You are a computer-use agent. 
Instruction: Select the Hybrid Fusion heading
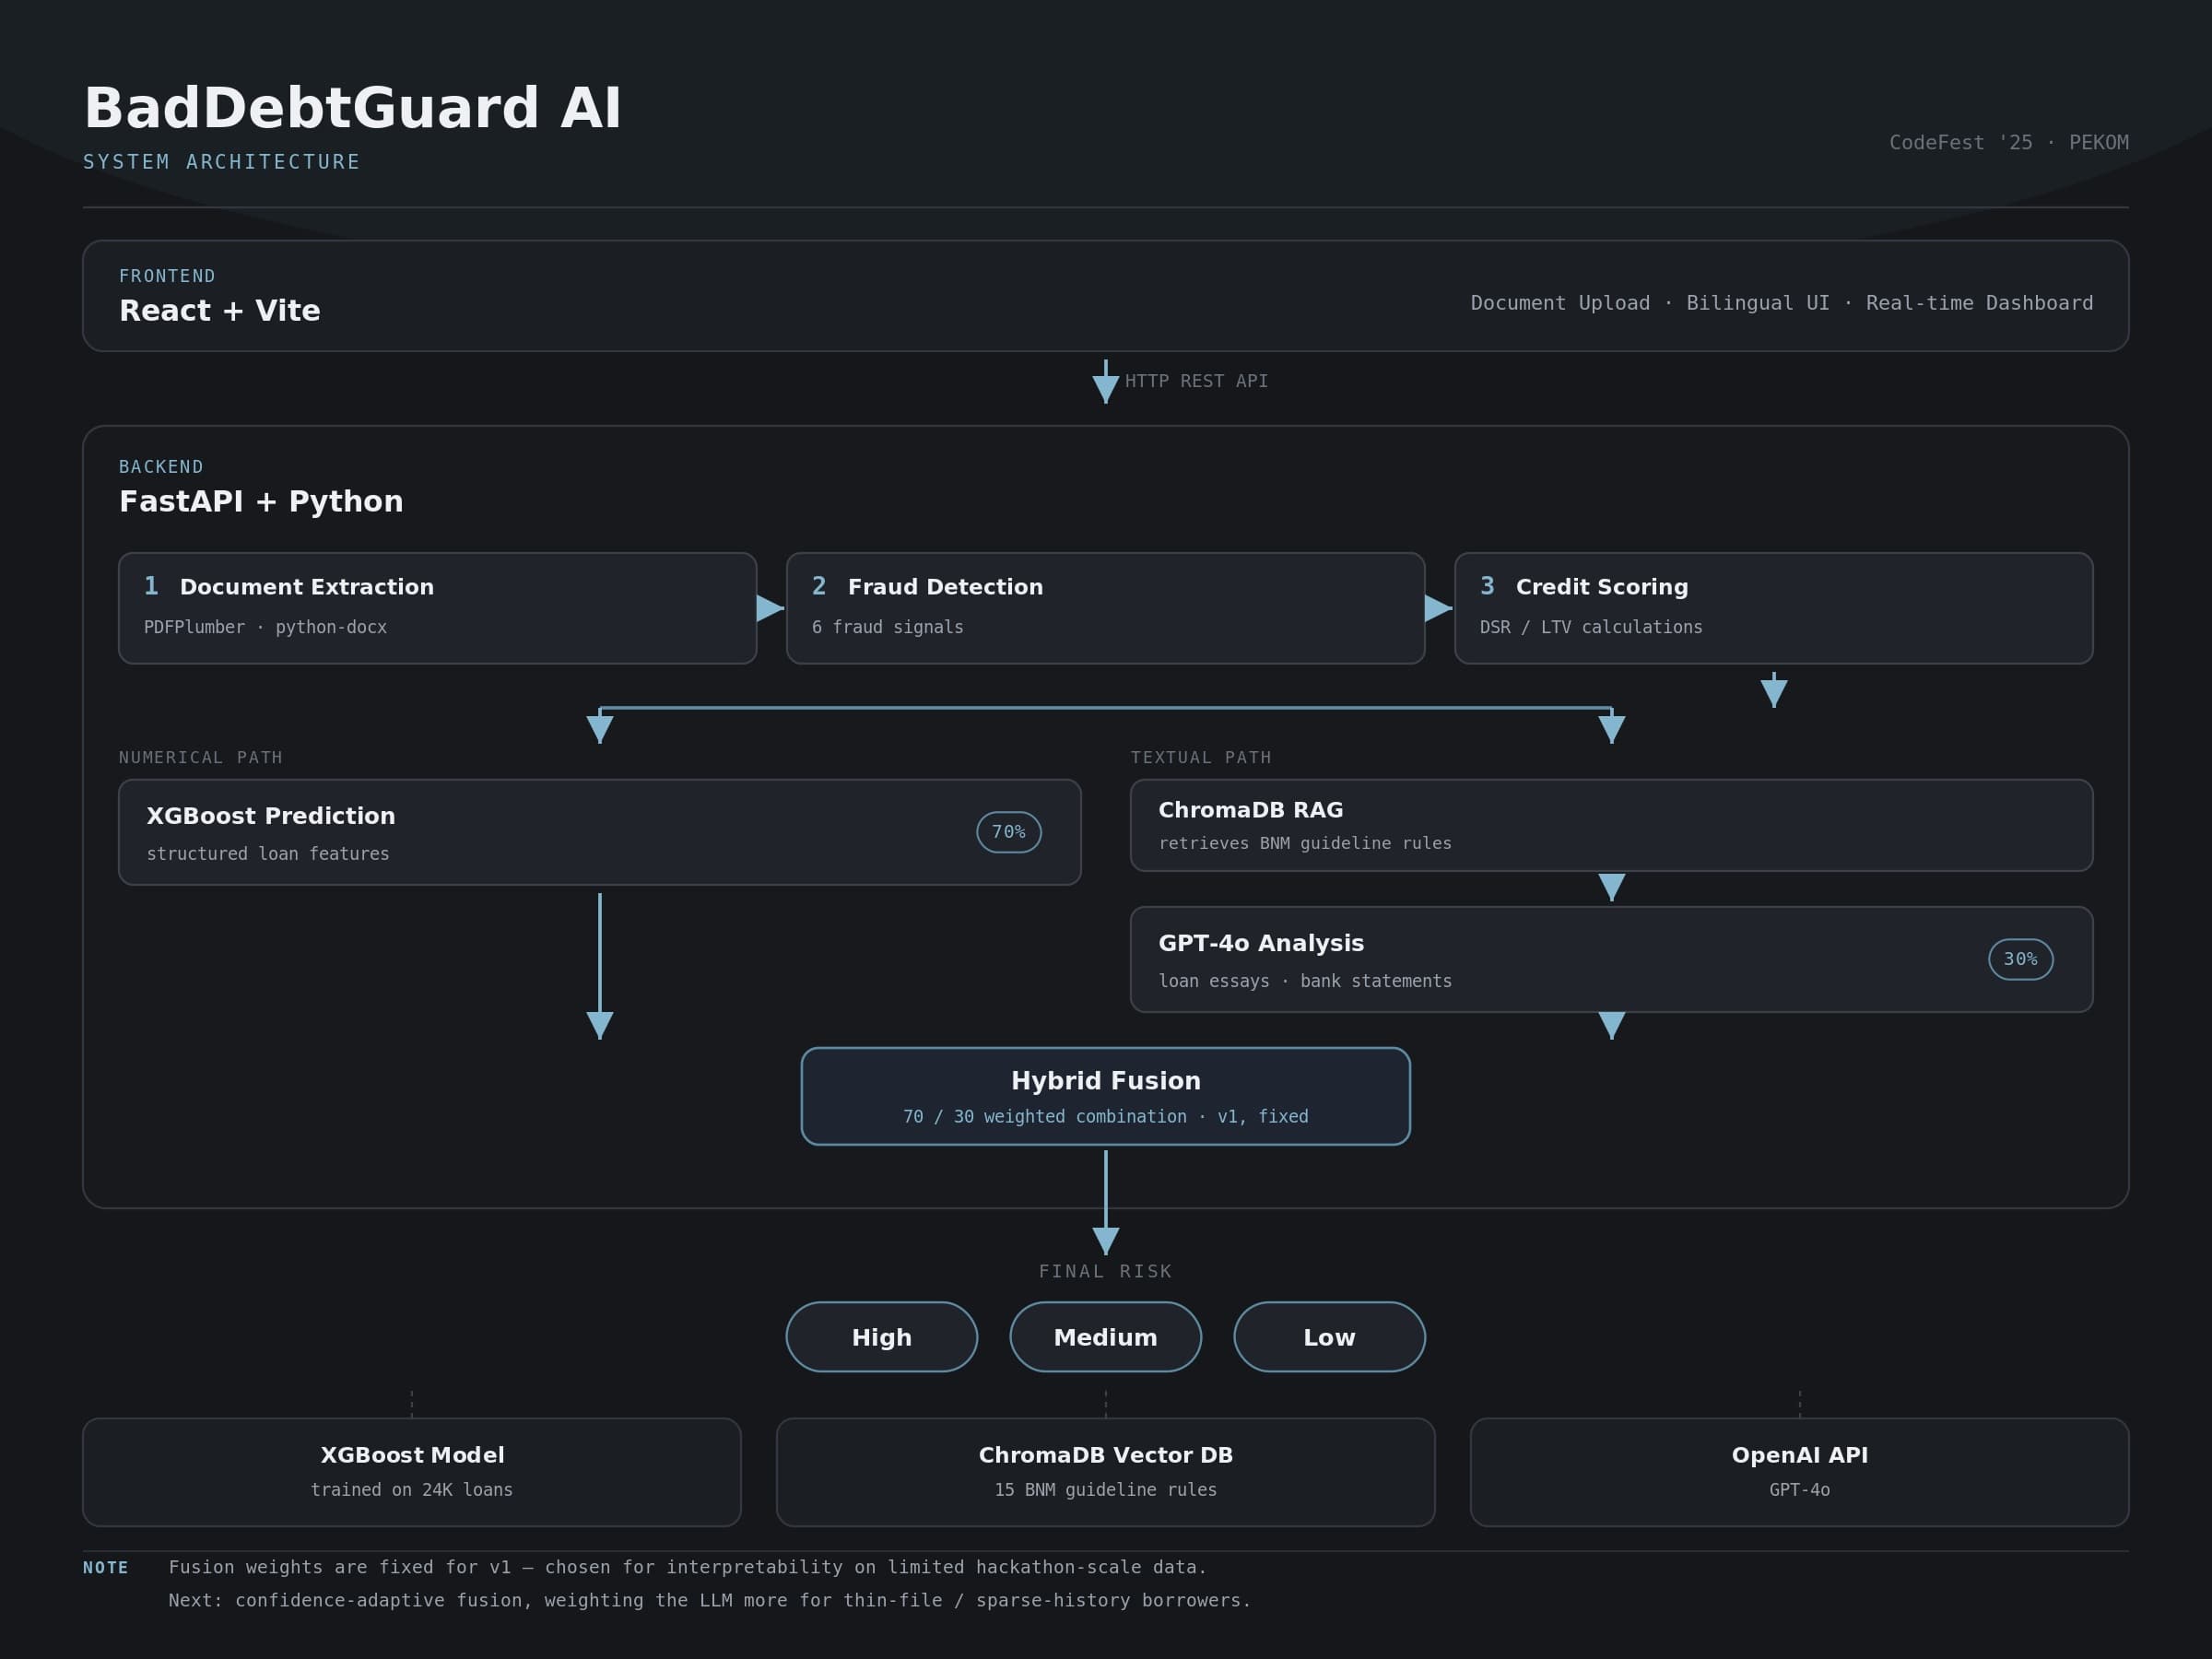[1106, 1081]
